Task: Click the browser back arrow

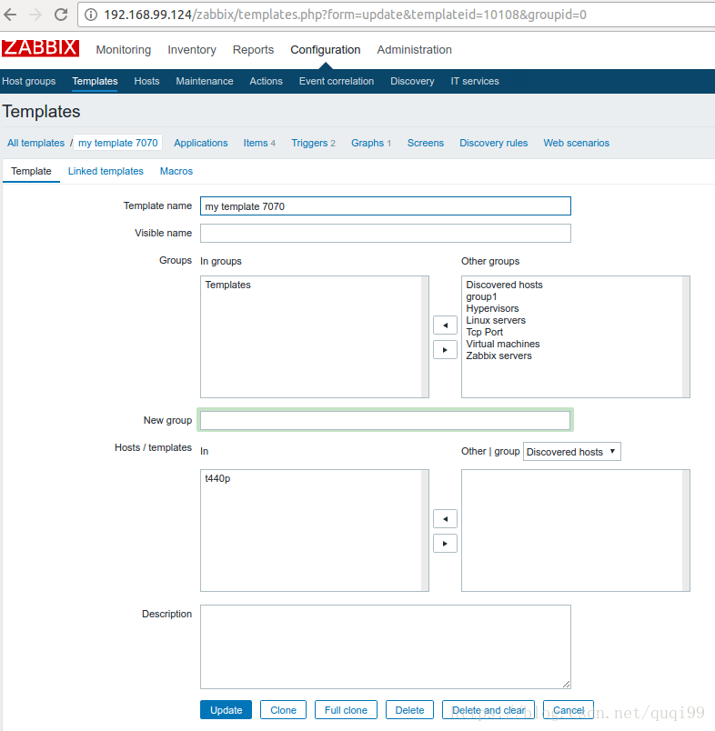Action: tap(10, 15)
